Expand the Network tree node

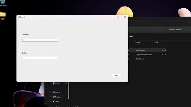pos(50,97)
